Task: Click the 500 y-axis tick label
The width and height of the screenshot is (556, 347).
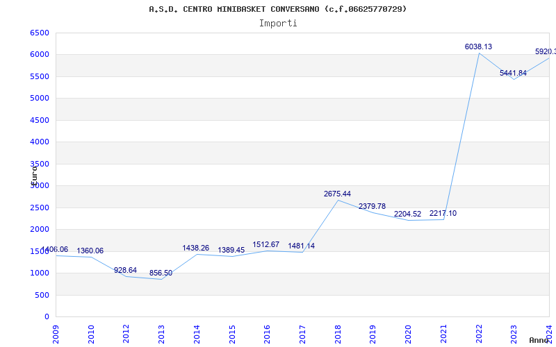Action: (42, 295)
